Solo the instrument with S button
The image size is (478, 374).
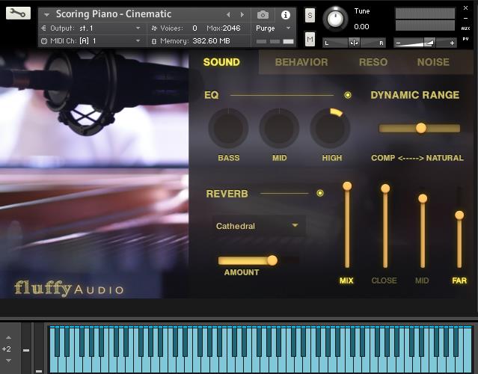310,16
